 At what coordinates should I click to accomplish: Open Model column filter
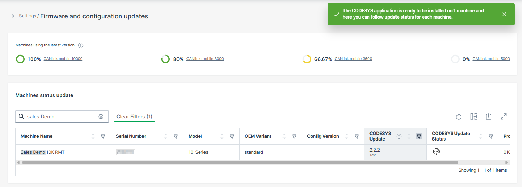point(232,136)
